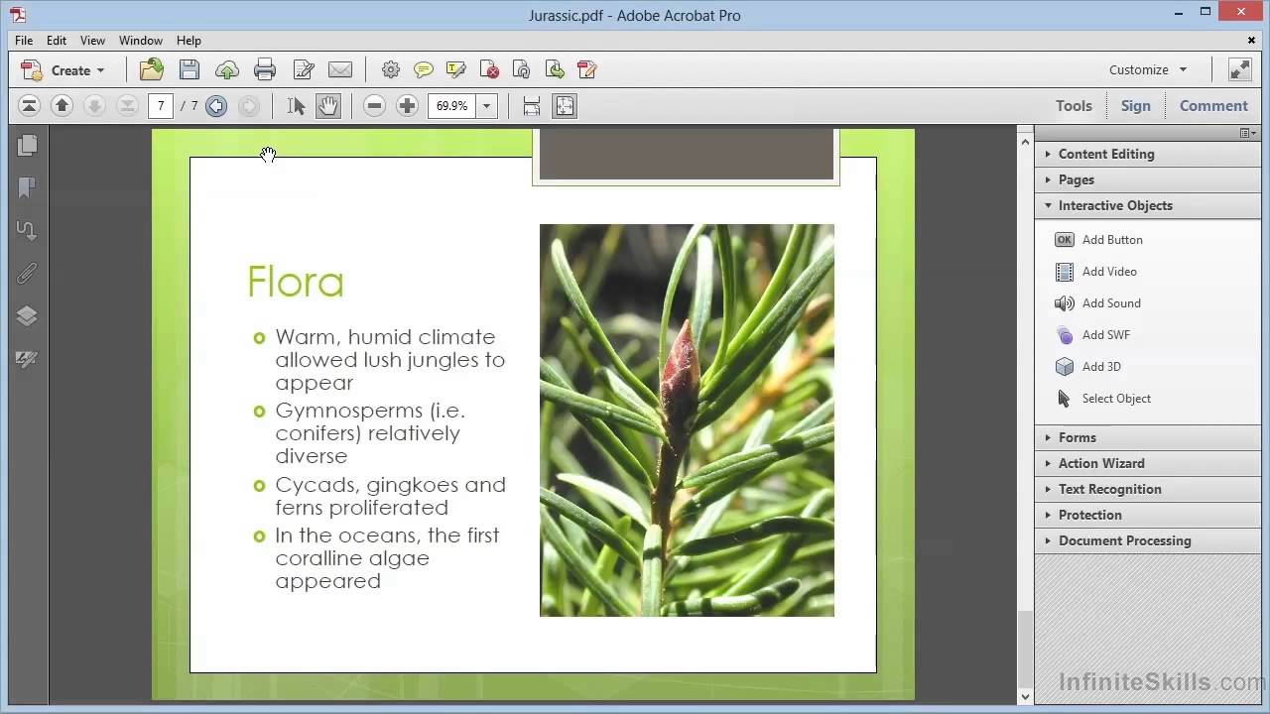The height and width of the screenshot is (714, 1270).
Task: Collapse the Interactive Objects section
Action: tap(1147, 205)
